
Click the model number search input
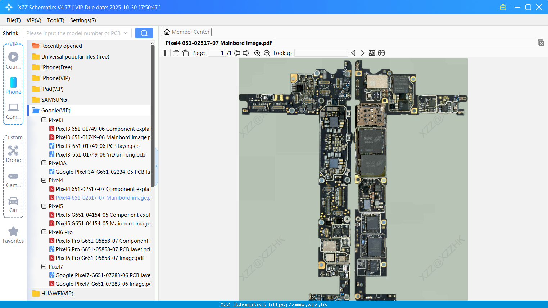pos(73,33)
